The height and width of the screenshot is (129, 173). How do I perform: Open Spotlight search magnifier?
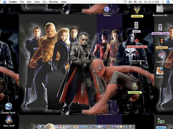(168, 2)
